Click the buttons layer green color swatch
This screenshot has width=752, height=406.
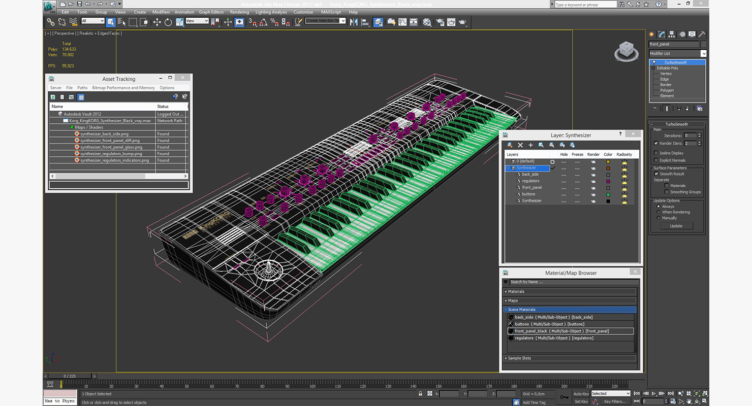click(x=608, y=194)
